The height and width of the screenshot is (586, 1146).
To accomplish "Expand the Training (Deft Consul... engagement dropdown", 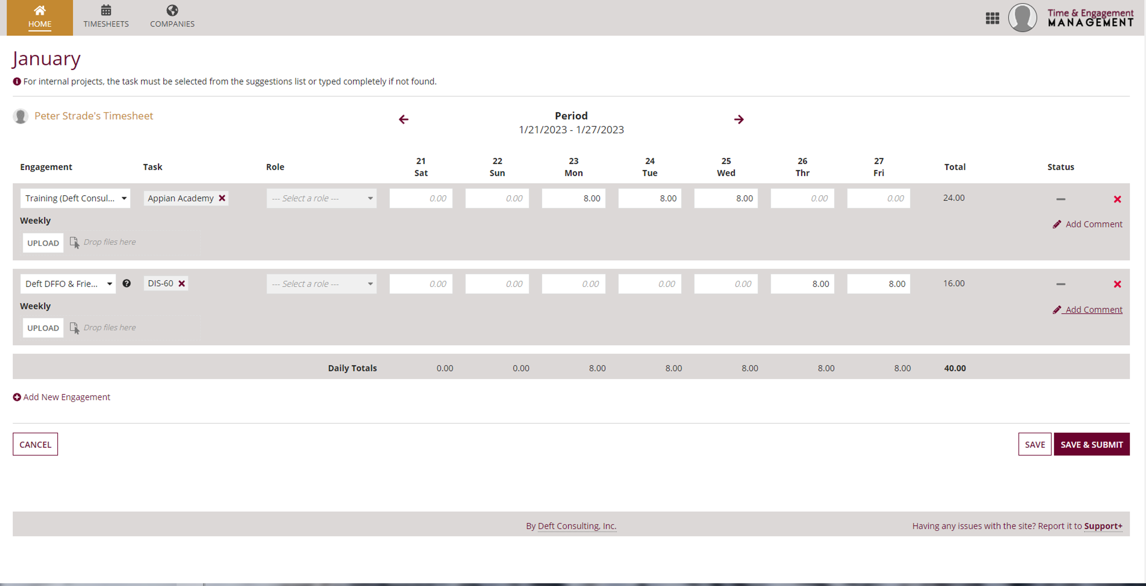I will [75, 198].
